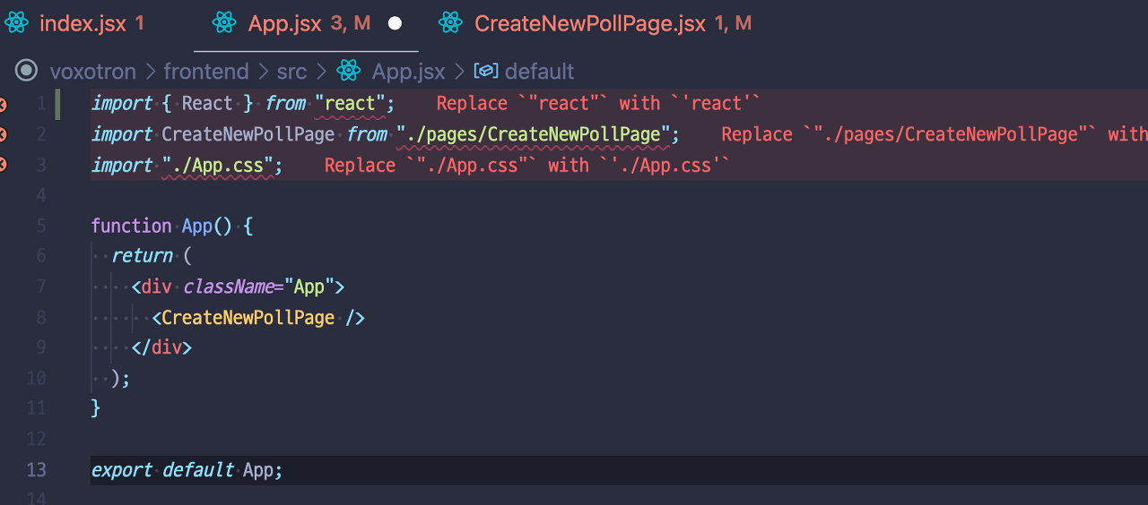Click the opening <div tag on line 7
The height and width of the screenshot is (505, 1148).
152,287
